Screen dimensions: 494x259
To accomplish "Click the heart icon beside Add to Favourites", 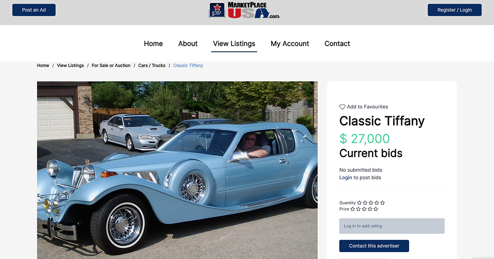I will tap(342, 107).
